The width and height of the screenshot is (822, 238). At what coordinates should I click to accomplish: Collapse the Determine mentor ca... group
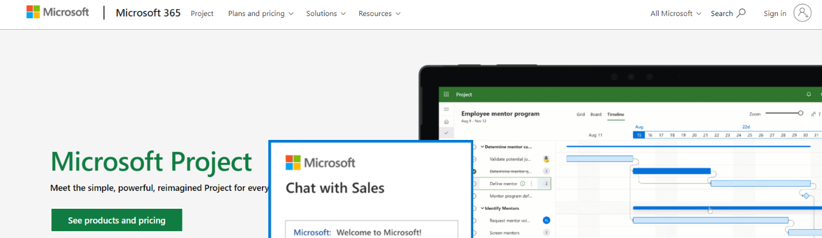pyautogui.click(x=482, y=146)
